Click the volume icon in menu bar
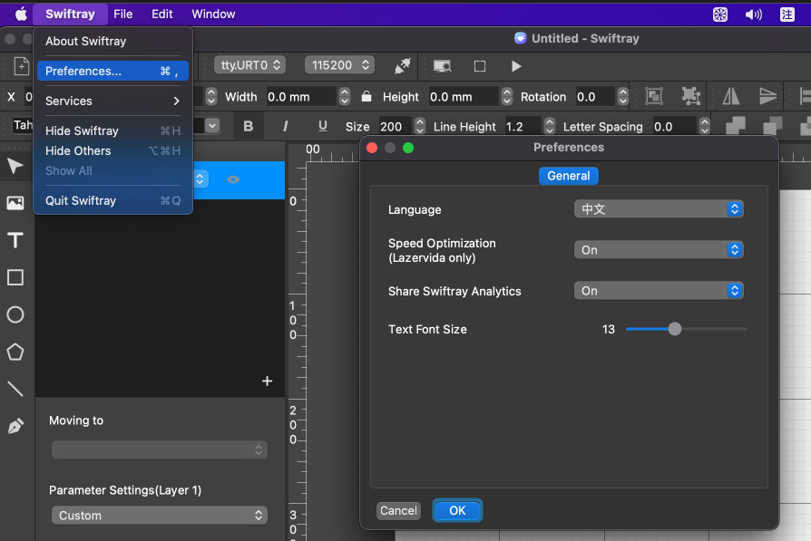811x541 pixels. tap(754, 14)
